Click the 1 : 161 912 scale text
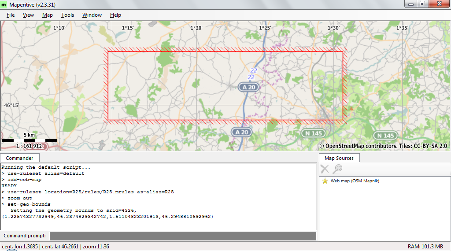451x251 pixels. click(29, 146)
